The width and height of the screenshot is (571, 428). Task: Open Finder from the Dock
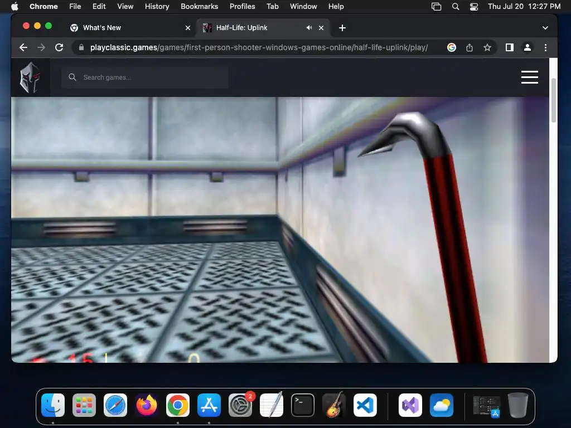53,405
